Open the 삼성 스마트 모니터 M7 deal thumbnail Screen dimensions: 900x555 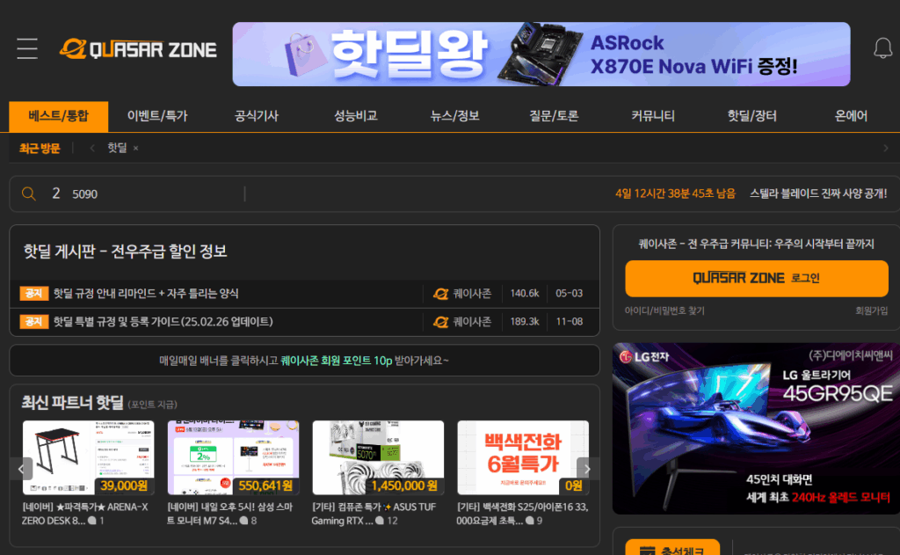coord(233,457)
